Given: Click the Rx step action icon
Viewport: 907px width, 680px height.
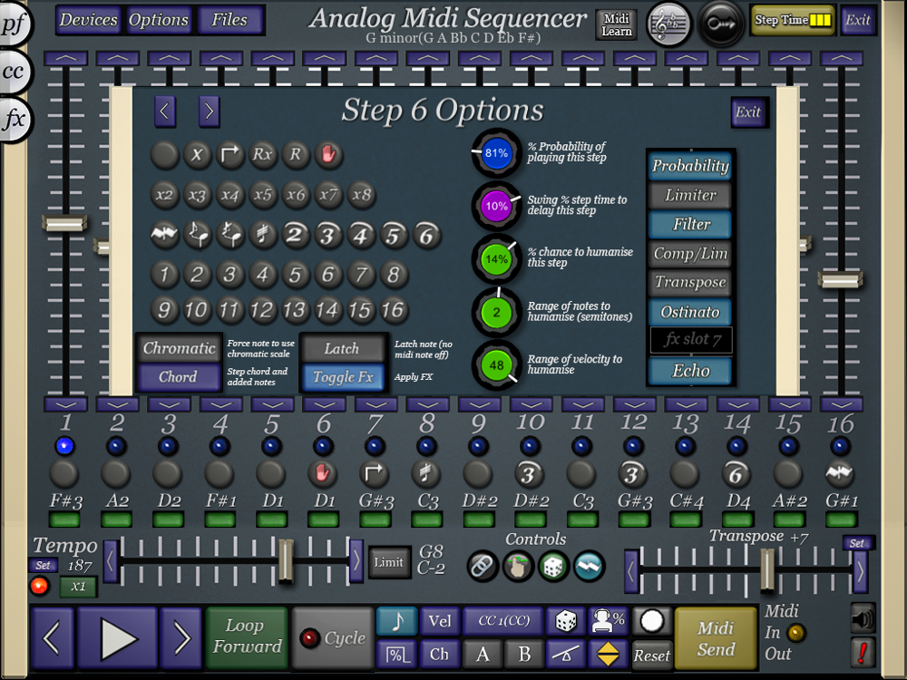Looking at the screenshot, I should [262, 154].
